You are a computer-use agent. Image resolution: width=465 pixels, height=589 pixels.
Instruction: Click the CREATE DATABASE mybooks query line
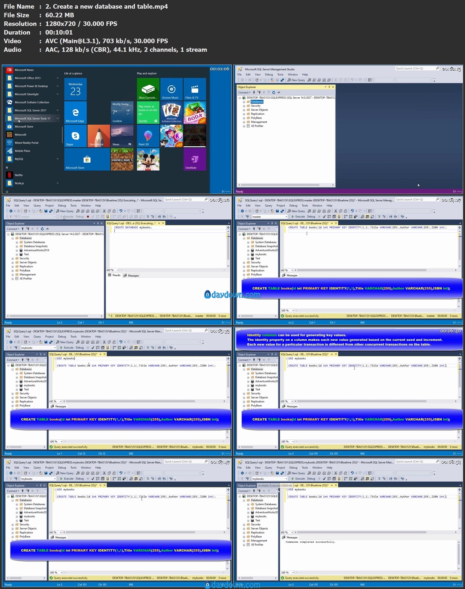[133, 228]
